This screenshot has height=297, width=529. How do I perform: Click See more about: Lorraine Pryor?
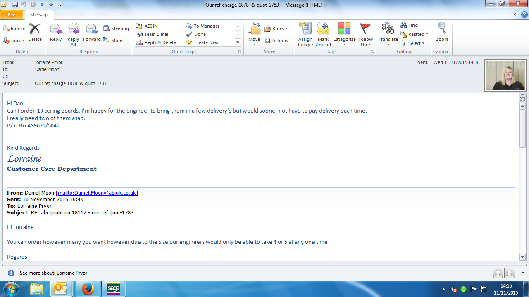coord(54,273)
